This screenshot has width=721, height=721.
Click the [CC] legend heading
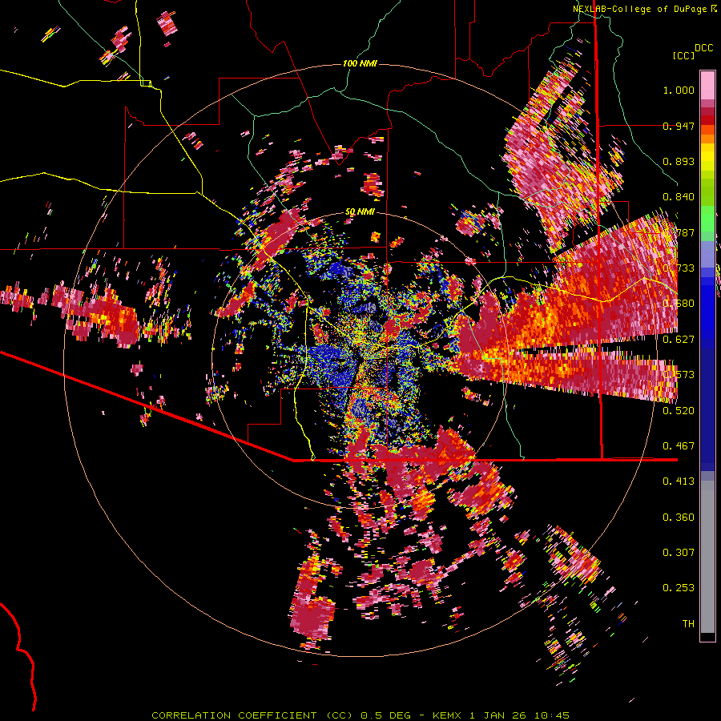pos(683,55)
